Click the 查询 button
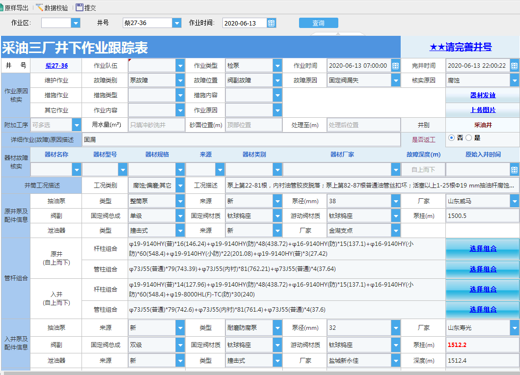The image size is (520, 375). click(318, 23)
